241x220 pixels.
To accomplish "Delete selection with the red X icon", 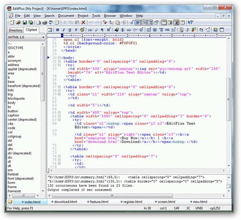I will (83, 22).
